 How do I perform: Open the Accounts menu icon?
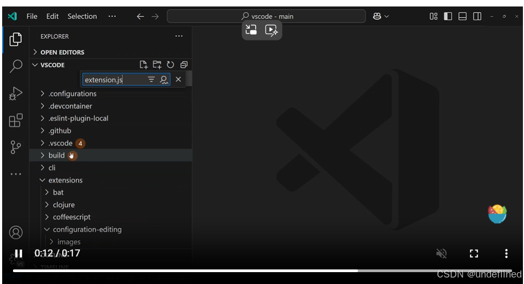click(16, 232)
